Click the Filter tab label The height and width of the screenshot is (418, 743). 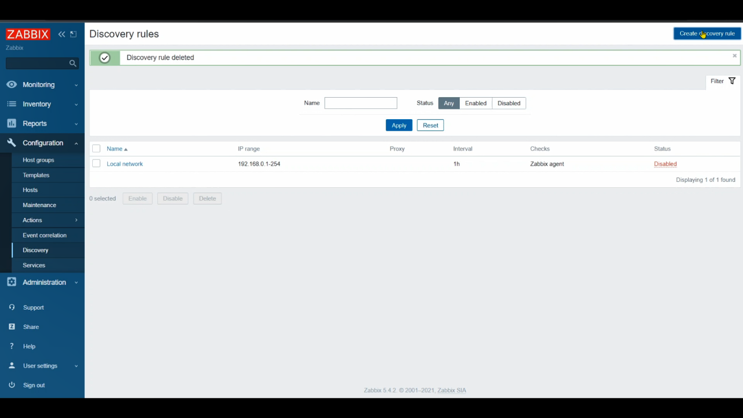[x=717, y=81]
